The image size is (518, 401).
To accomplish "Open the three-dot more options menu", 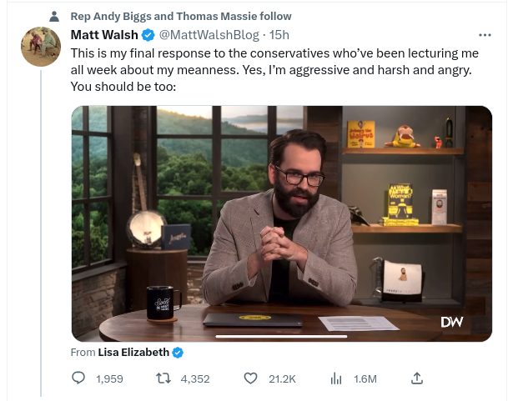I will [x=485, y=35].
